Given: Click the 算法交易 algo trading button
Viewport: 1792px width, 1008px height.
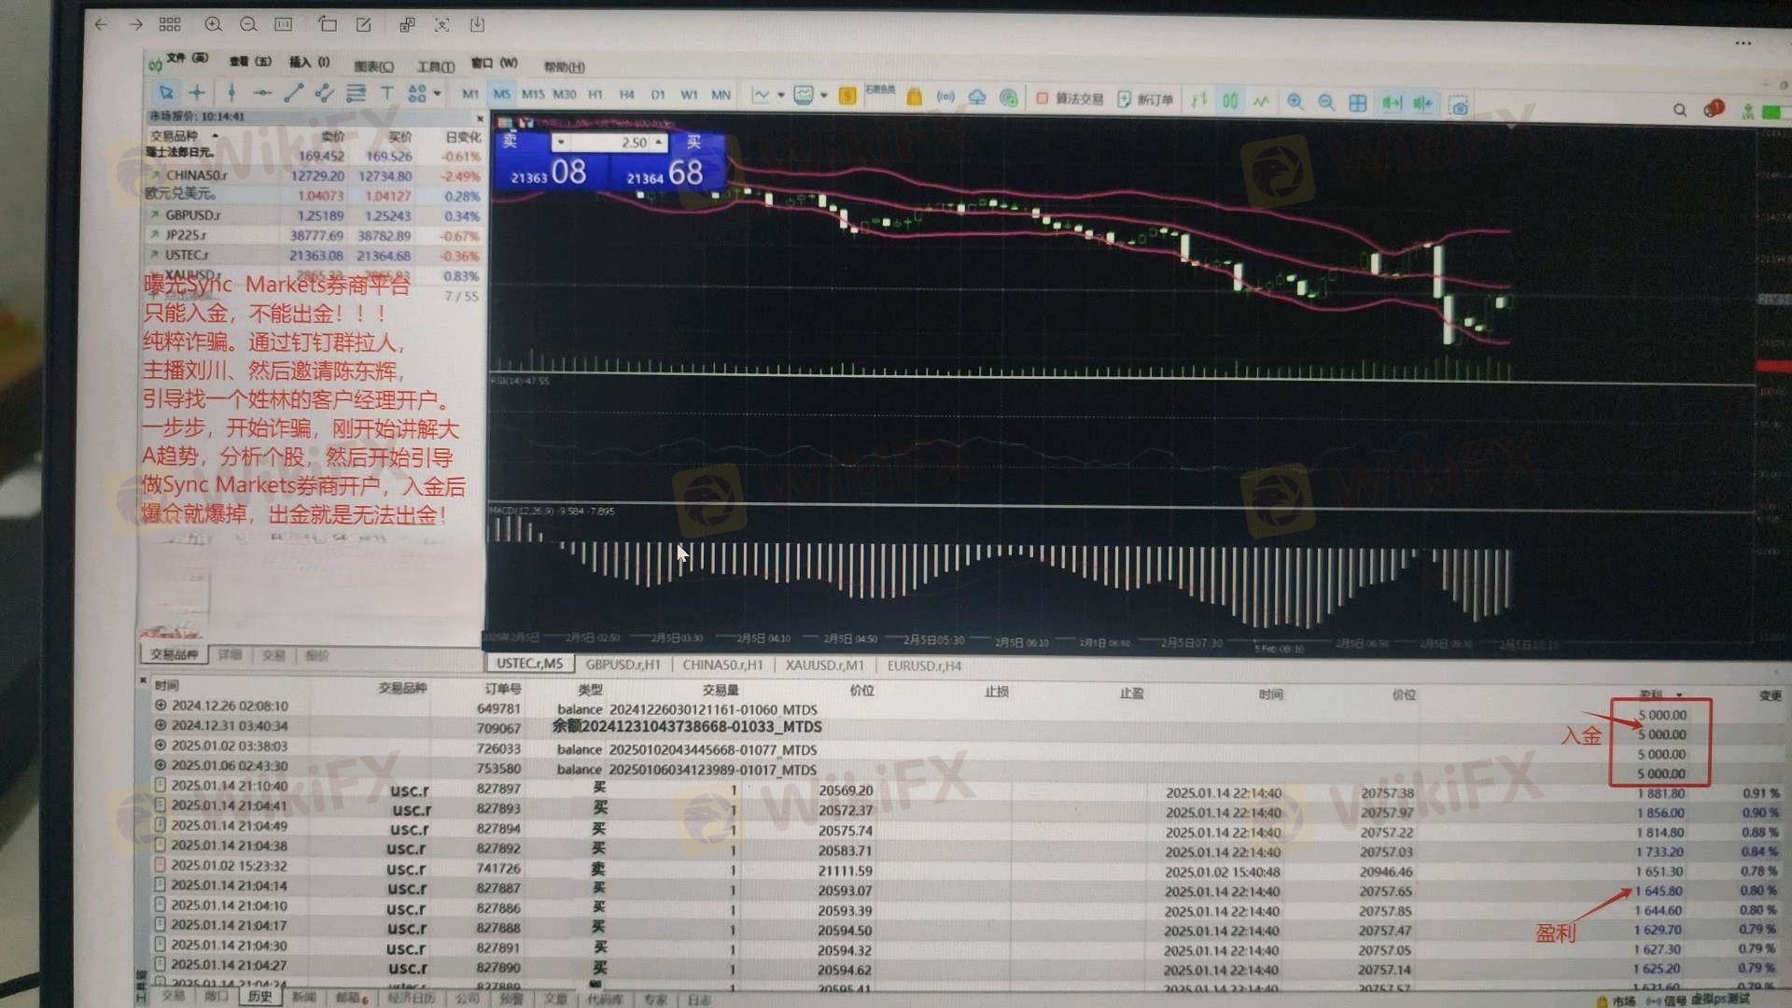Looking at the screenshot, I should [1070, 98].
